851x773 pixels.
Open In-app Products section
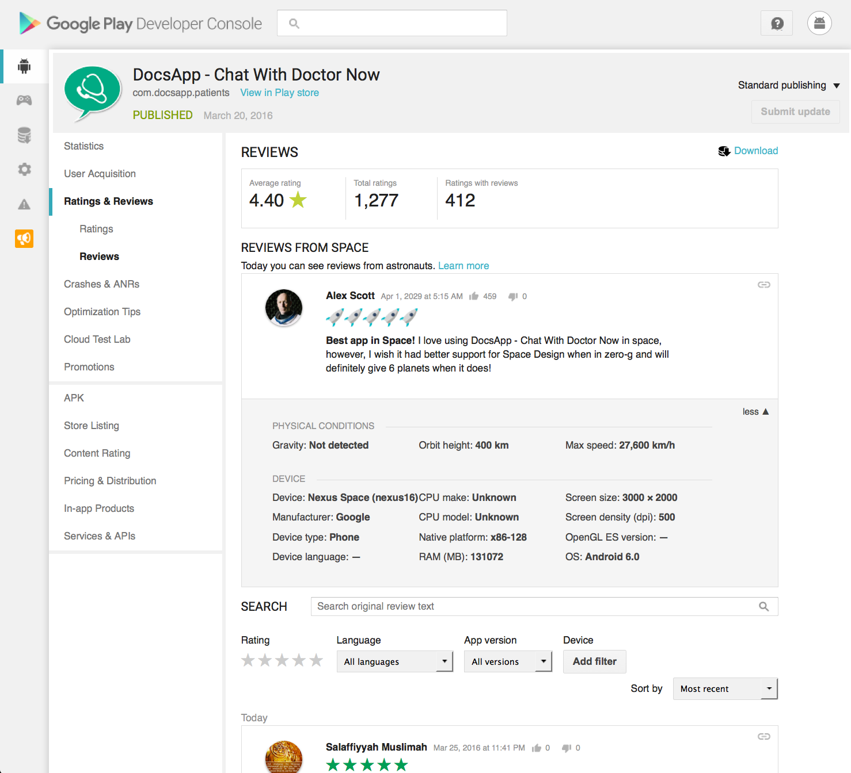pyautogui.click(x=99, y=508)
